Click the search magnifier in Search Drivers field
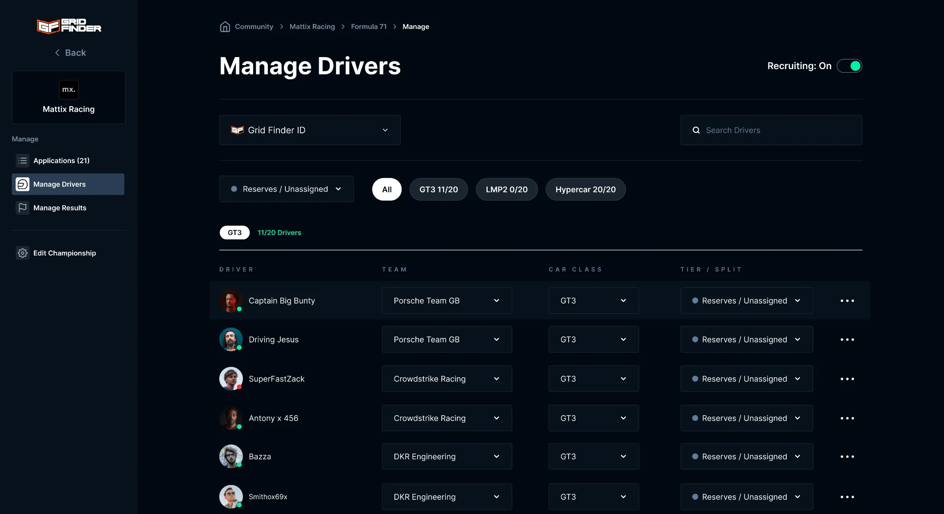The height and width of the screenshot is (514, 944). coord(696,130)
